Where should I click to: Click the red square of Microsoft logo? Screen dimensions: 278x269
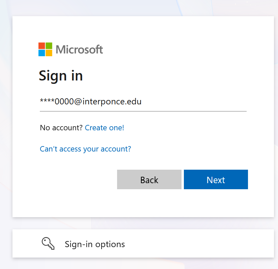click(x=41, y=45)
